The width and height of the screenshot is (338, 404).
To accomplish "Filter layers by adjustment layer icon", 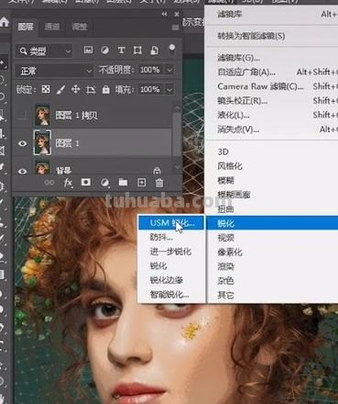I will pos(104,50).
